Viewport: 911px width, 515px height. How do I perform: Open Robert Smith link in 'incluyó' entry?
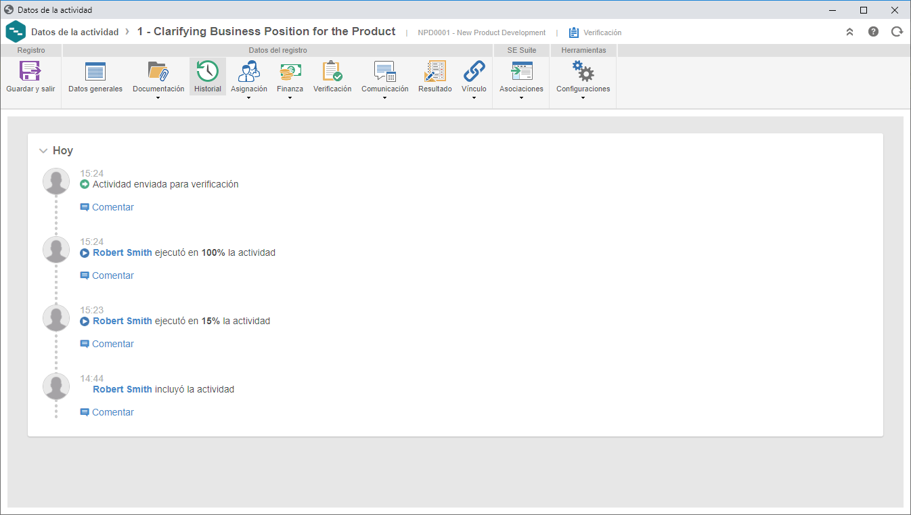[x=123, y=389]
